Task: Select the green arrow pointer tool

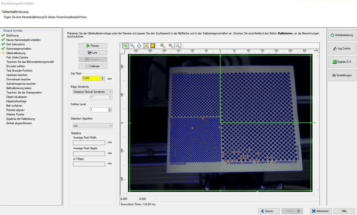Action: click(x=126, y=46)
